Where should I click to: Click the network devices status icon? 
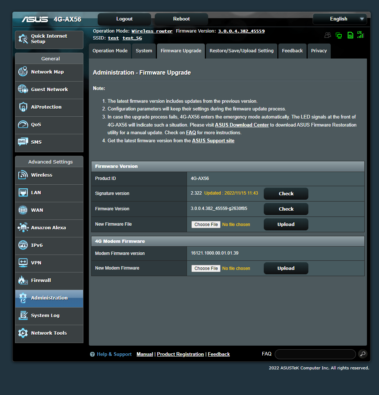click(339, 35)
